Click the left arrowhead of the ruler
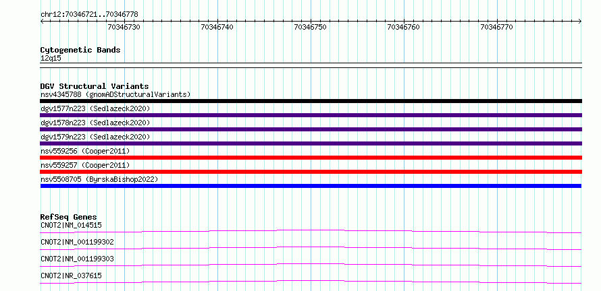The height and width of the screenshot is (291, 601). point(42,22)
